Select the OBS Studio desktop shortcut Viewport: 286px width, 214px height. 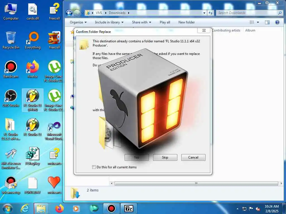(11, 98)
